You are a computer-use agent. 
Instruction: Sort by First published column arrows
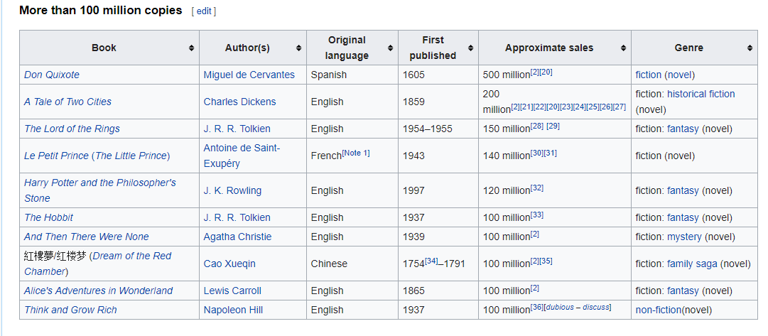[x=471, y=48]
